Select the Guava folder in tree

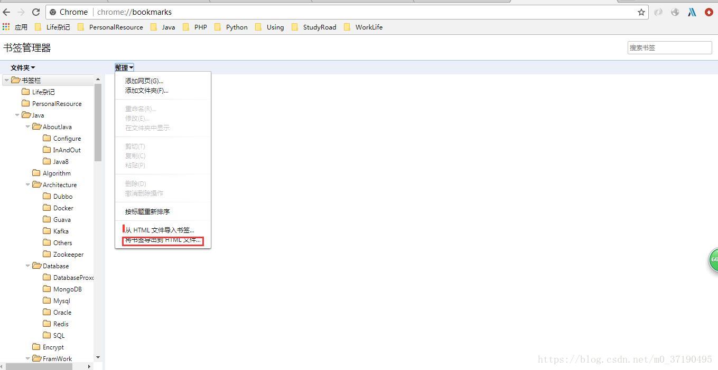[x=57, y=219]
